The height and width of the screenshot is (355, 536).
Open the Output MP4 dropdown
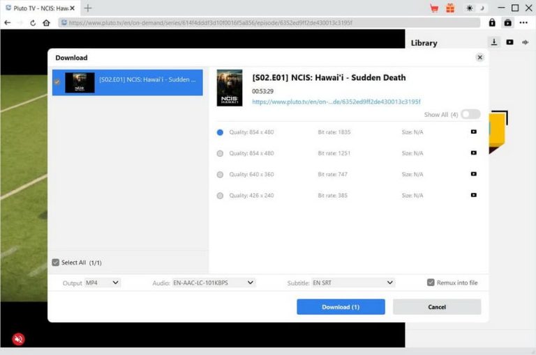point(102,283)
